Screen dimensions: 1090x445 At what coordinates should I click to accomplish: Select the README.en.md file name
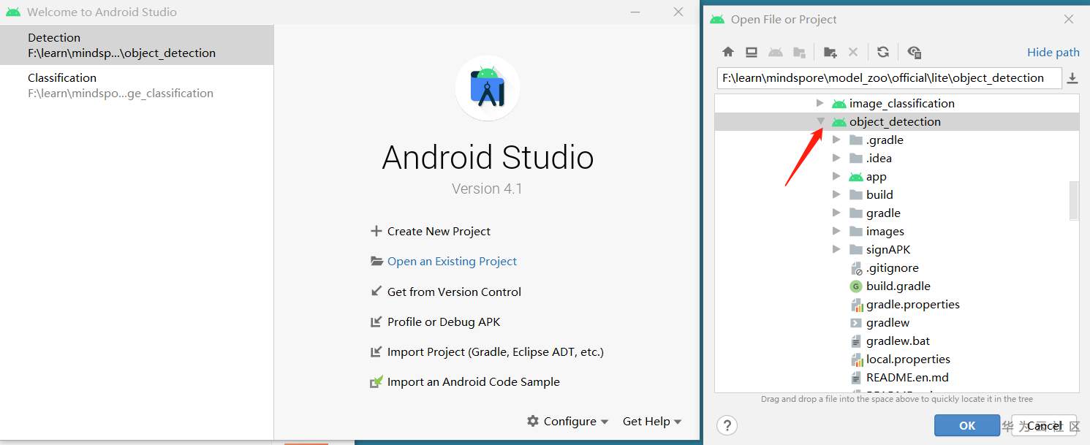tap(907, 378)
